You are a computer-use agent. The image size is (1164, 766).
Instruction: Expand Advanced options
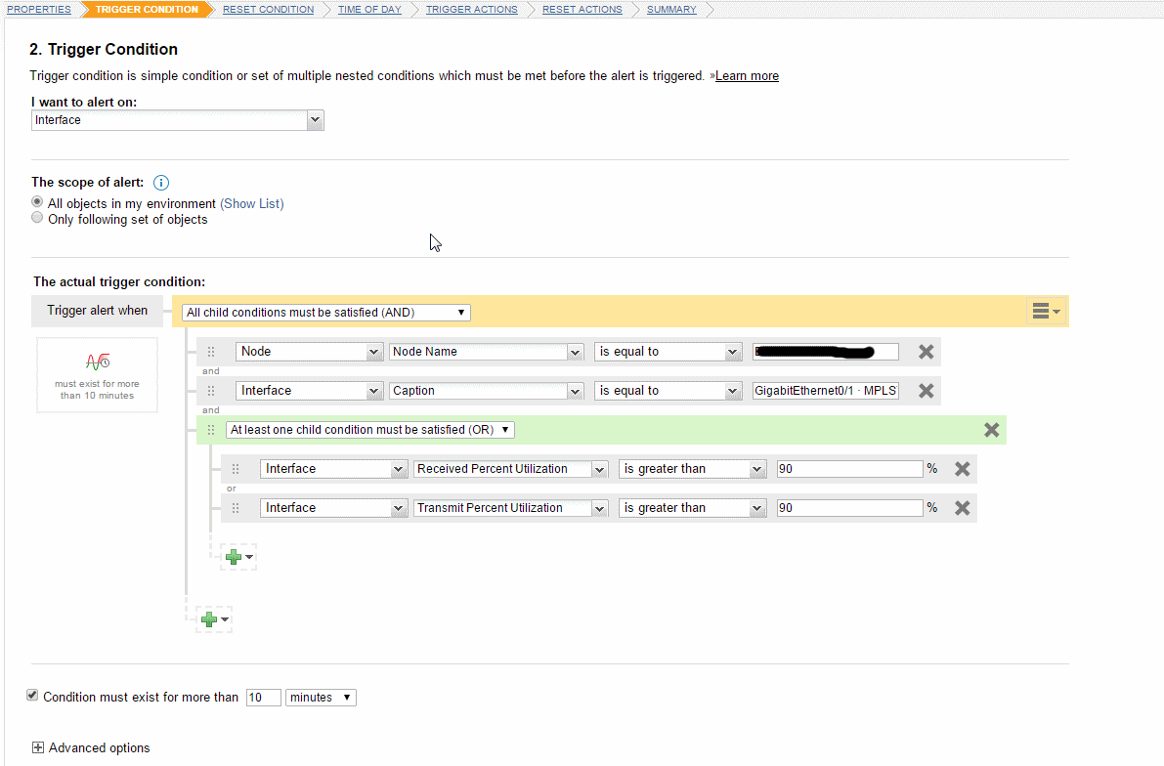click(x=38, y=747)
